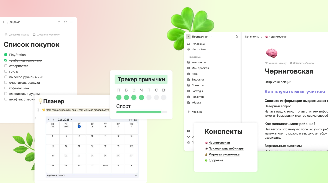The width and height of the screenshot is (328, 183).
Task: Click the Порядочная workspace avatar
Action: click(x=188, y=37)
